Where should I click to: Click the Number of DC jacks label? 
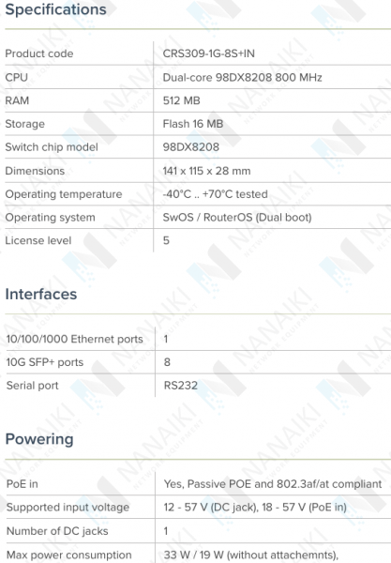tap(57, 531)
